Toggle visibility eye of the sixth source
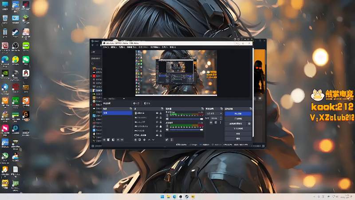 coord(157,135)
